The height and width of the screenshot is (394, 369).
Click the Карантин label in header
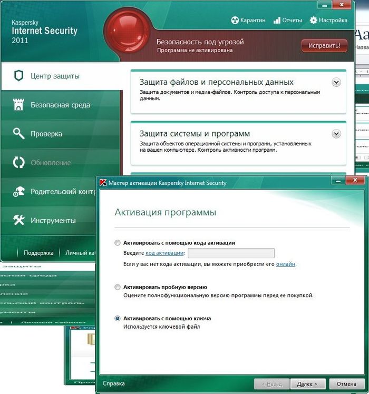pyautogui.click(x=253, y=21)
